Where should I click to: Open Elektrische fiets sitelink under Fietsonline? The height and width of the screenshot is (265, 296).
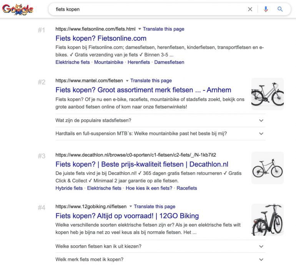coord(73,62)
